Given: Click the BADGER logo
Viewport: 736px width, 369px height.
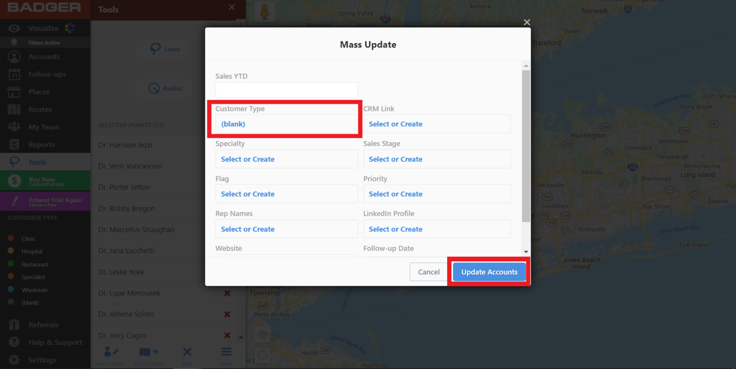Looking at the screenshot, I should 44,8.
